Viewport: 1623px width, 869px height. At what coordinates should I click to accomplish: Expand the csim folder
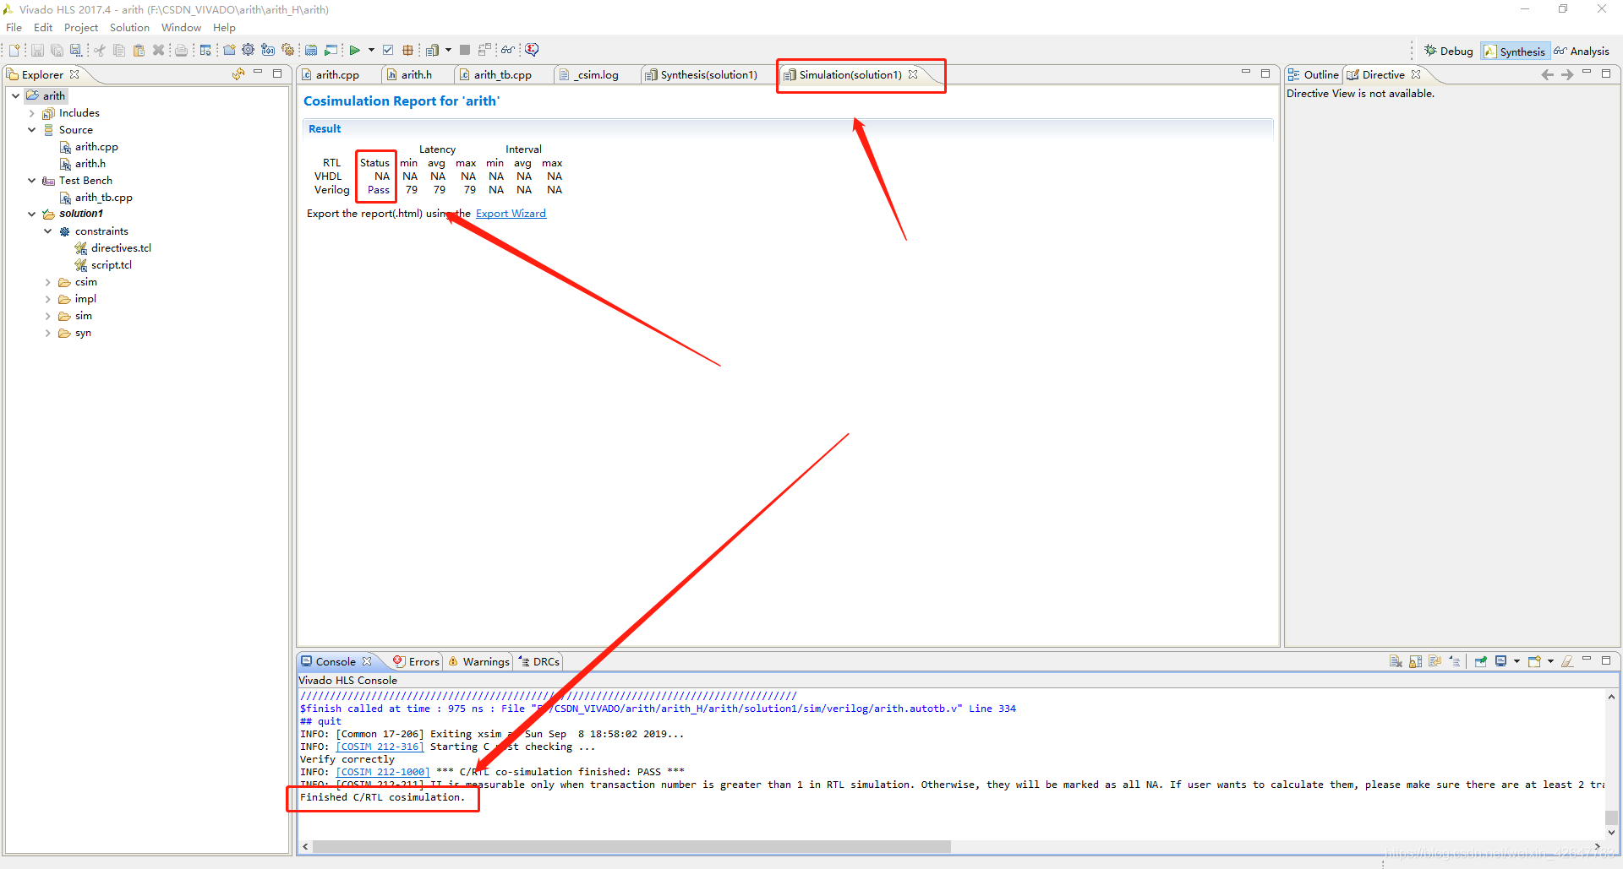coord(47,282)
